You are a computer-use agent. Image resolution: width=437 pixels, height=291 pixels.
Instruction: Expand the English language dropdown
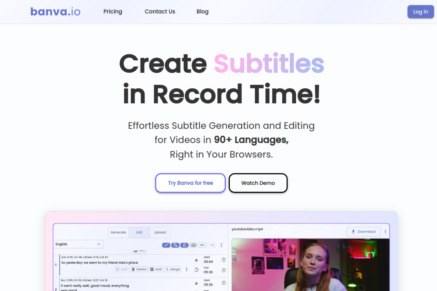[x=79, y=244]
